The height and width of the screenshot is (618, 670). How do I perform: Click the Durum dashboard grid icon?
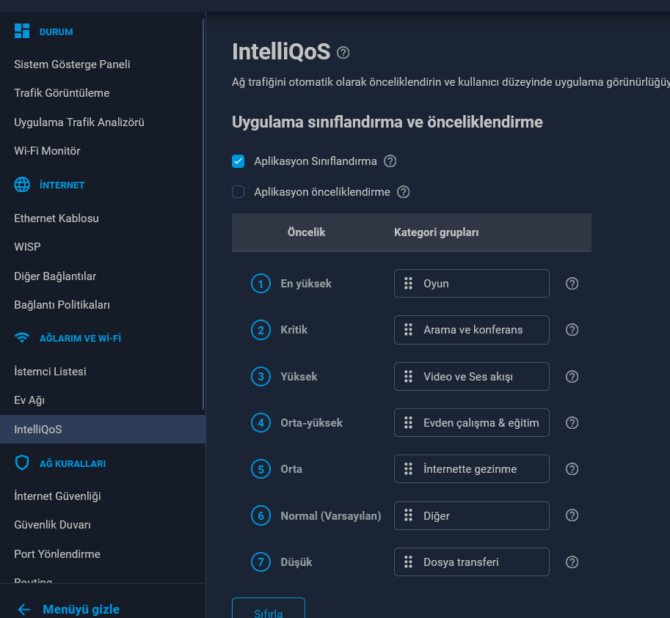coord(22,31)
